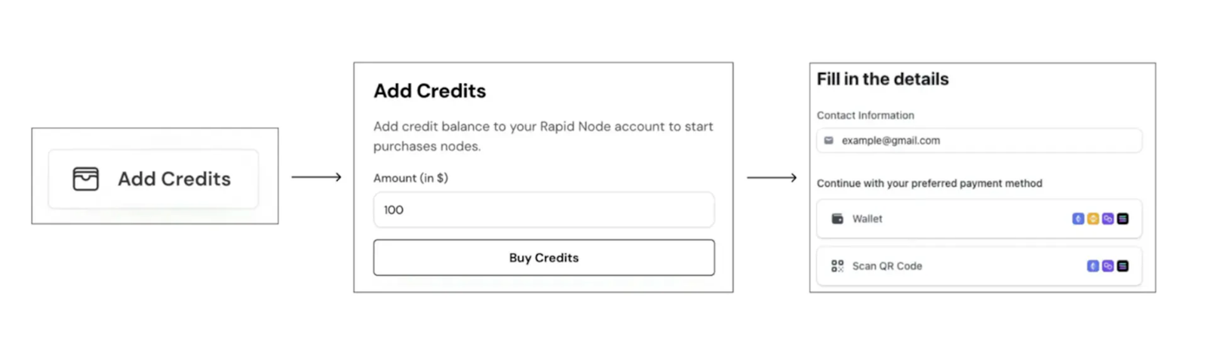
Task: Click the wallet icon beside Add Credits
Action: [x=85, y=179]
